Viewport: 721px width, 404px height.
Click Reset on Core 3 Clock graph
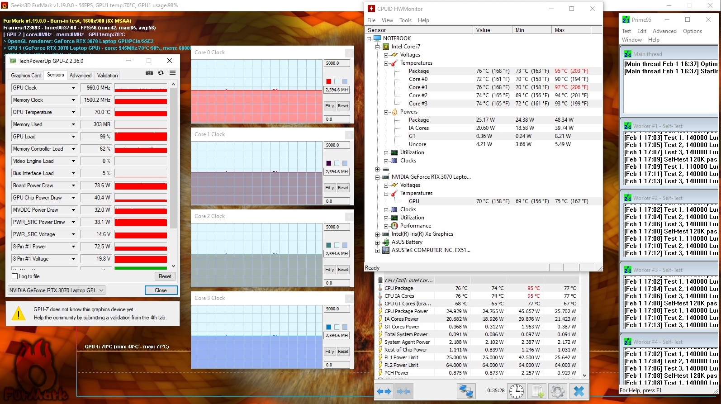point(343,352)
